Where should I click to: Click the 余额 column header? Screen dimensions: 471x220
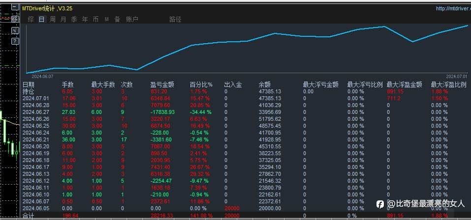point(265,85)
